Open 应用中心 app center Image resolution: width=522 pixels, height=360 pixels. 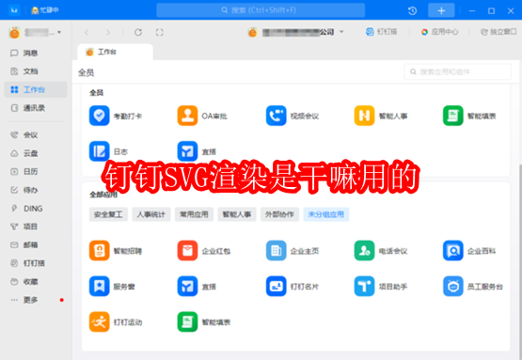point(439,32)
